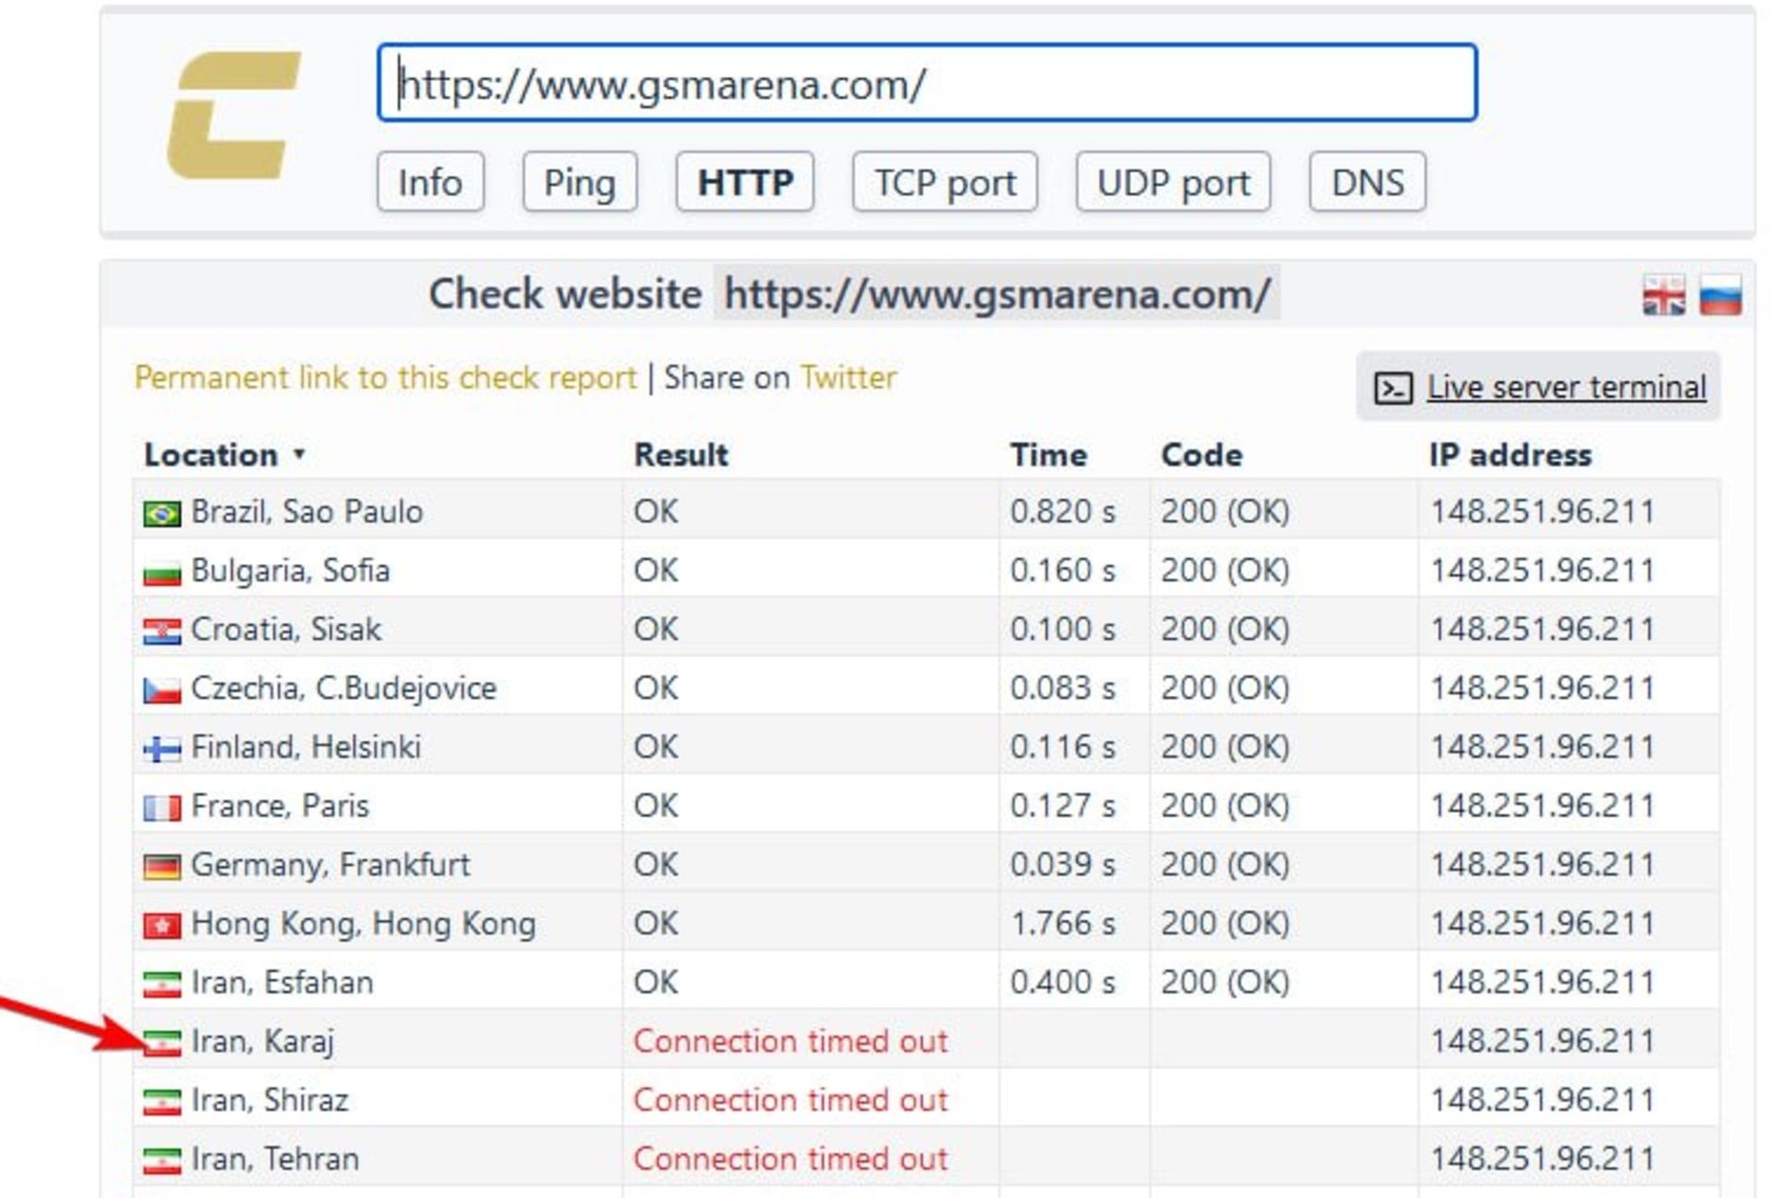Viewport: 1773px width, 1198px height.
Task: Click 'Connection timed out' in Shiraz row
Action: (x=790, y=1100)
